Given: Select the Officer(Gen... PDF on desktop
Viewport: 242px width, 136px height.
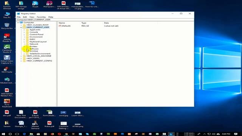Looking at the screenshot, I should (x=64, y=5).
